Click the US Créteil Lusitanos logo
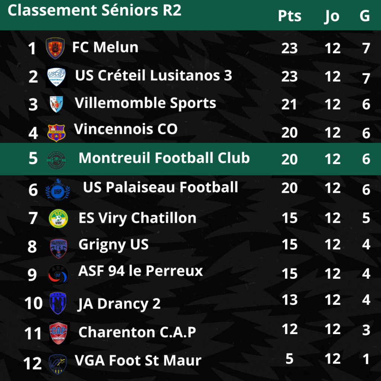This screenshot has width=381, height=381. [57, 77]
